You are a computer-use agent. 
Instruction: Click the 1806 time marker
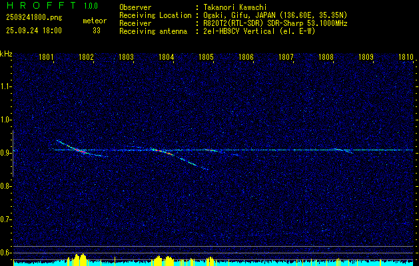[246, 57]
